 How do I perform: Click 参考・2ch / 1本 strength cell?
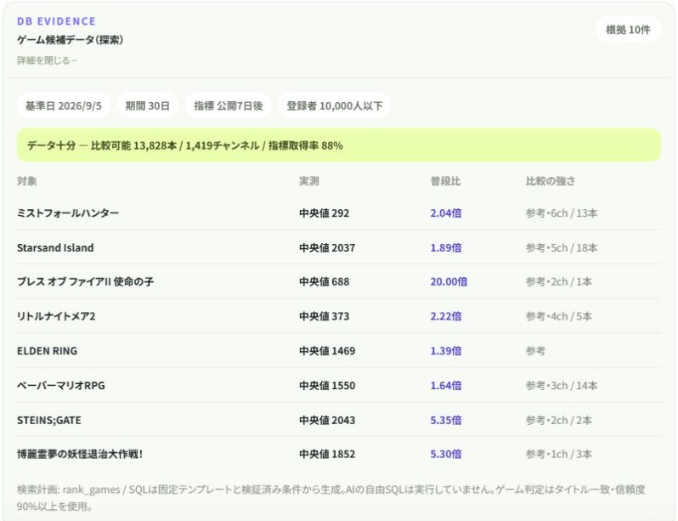(559, 281)
